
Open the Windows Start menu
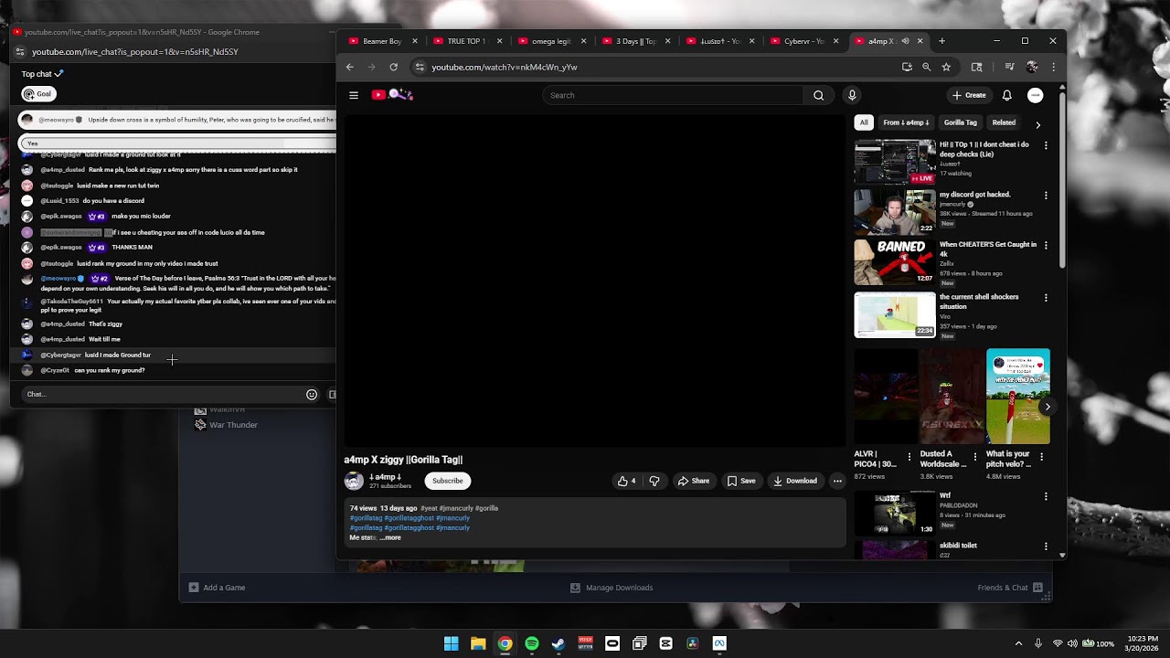451,643
